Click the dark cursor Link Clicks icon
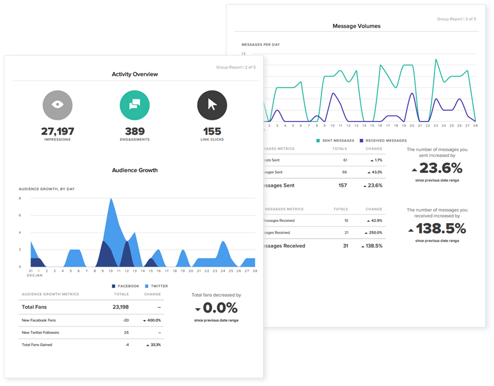 tap(212, 105)
